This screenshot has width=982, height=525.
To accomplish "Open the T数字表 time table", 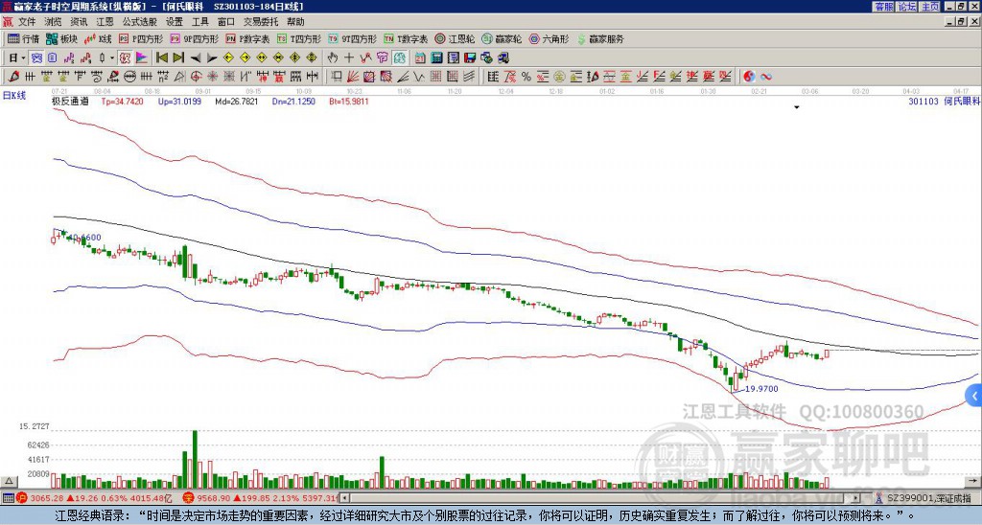I will [406, 38].
